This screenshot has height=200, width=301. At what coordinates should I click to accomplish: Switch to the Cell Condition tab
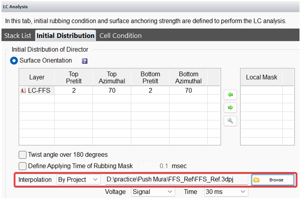(121, 36)
